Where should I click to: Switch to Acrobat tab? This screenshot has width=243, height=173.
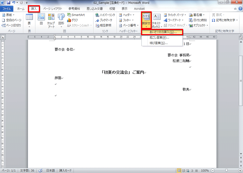pyautogui.click(x=139, y=9)
